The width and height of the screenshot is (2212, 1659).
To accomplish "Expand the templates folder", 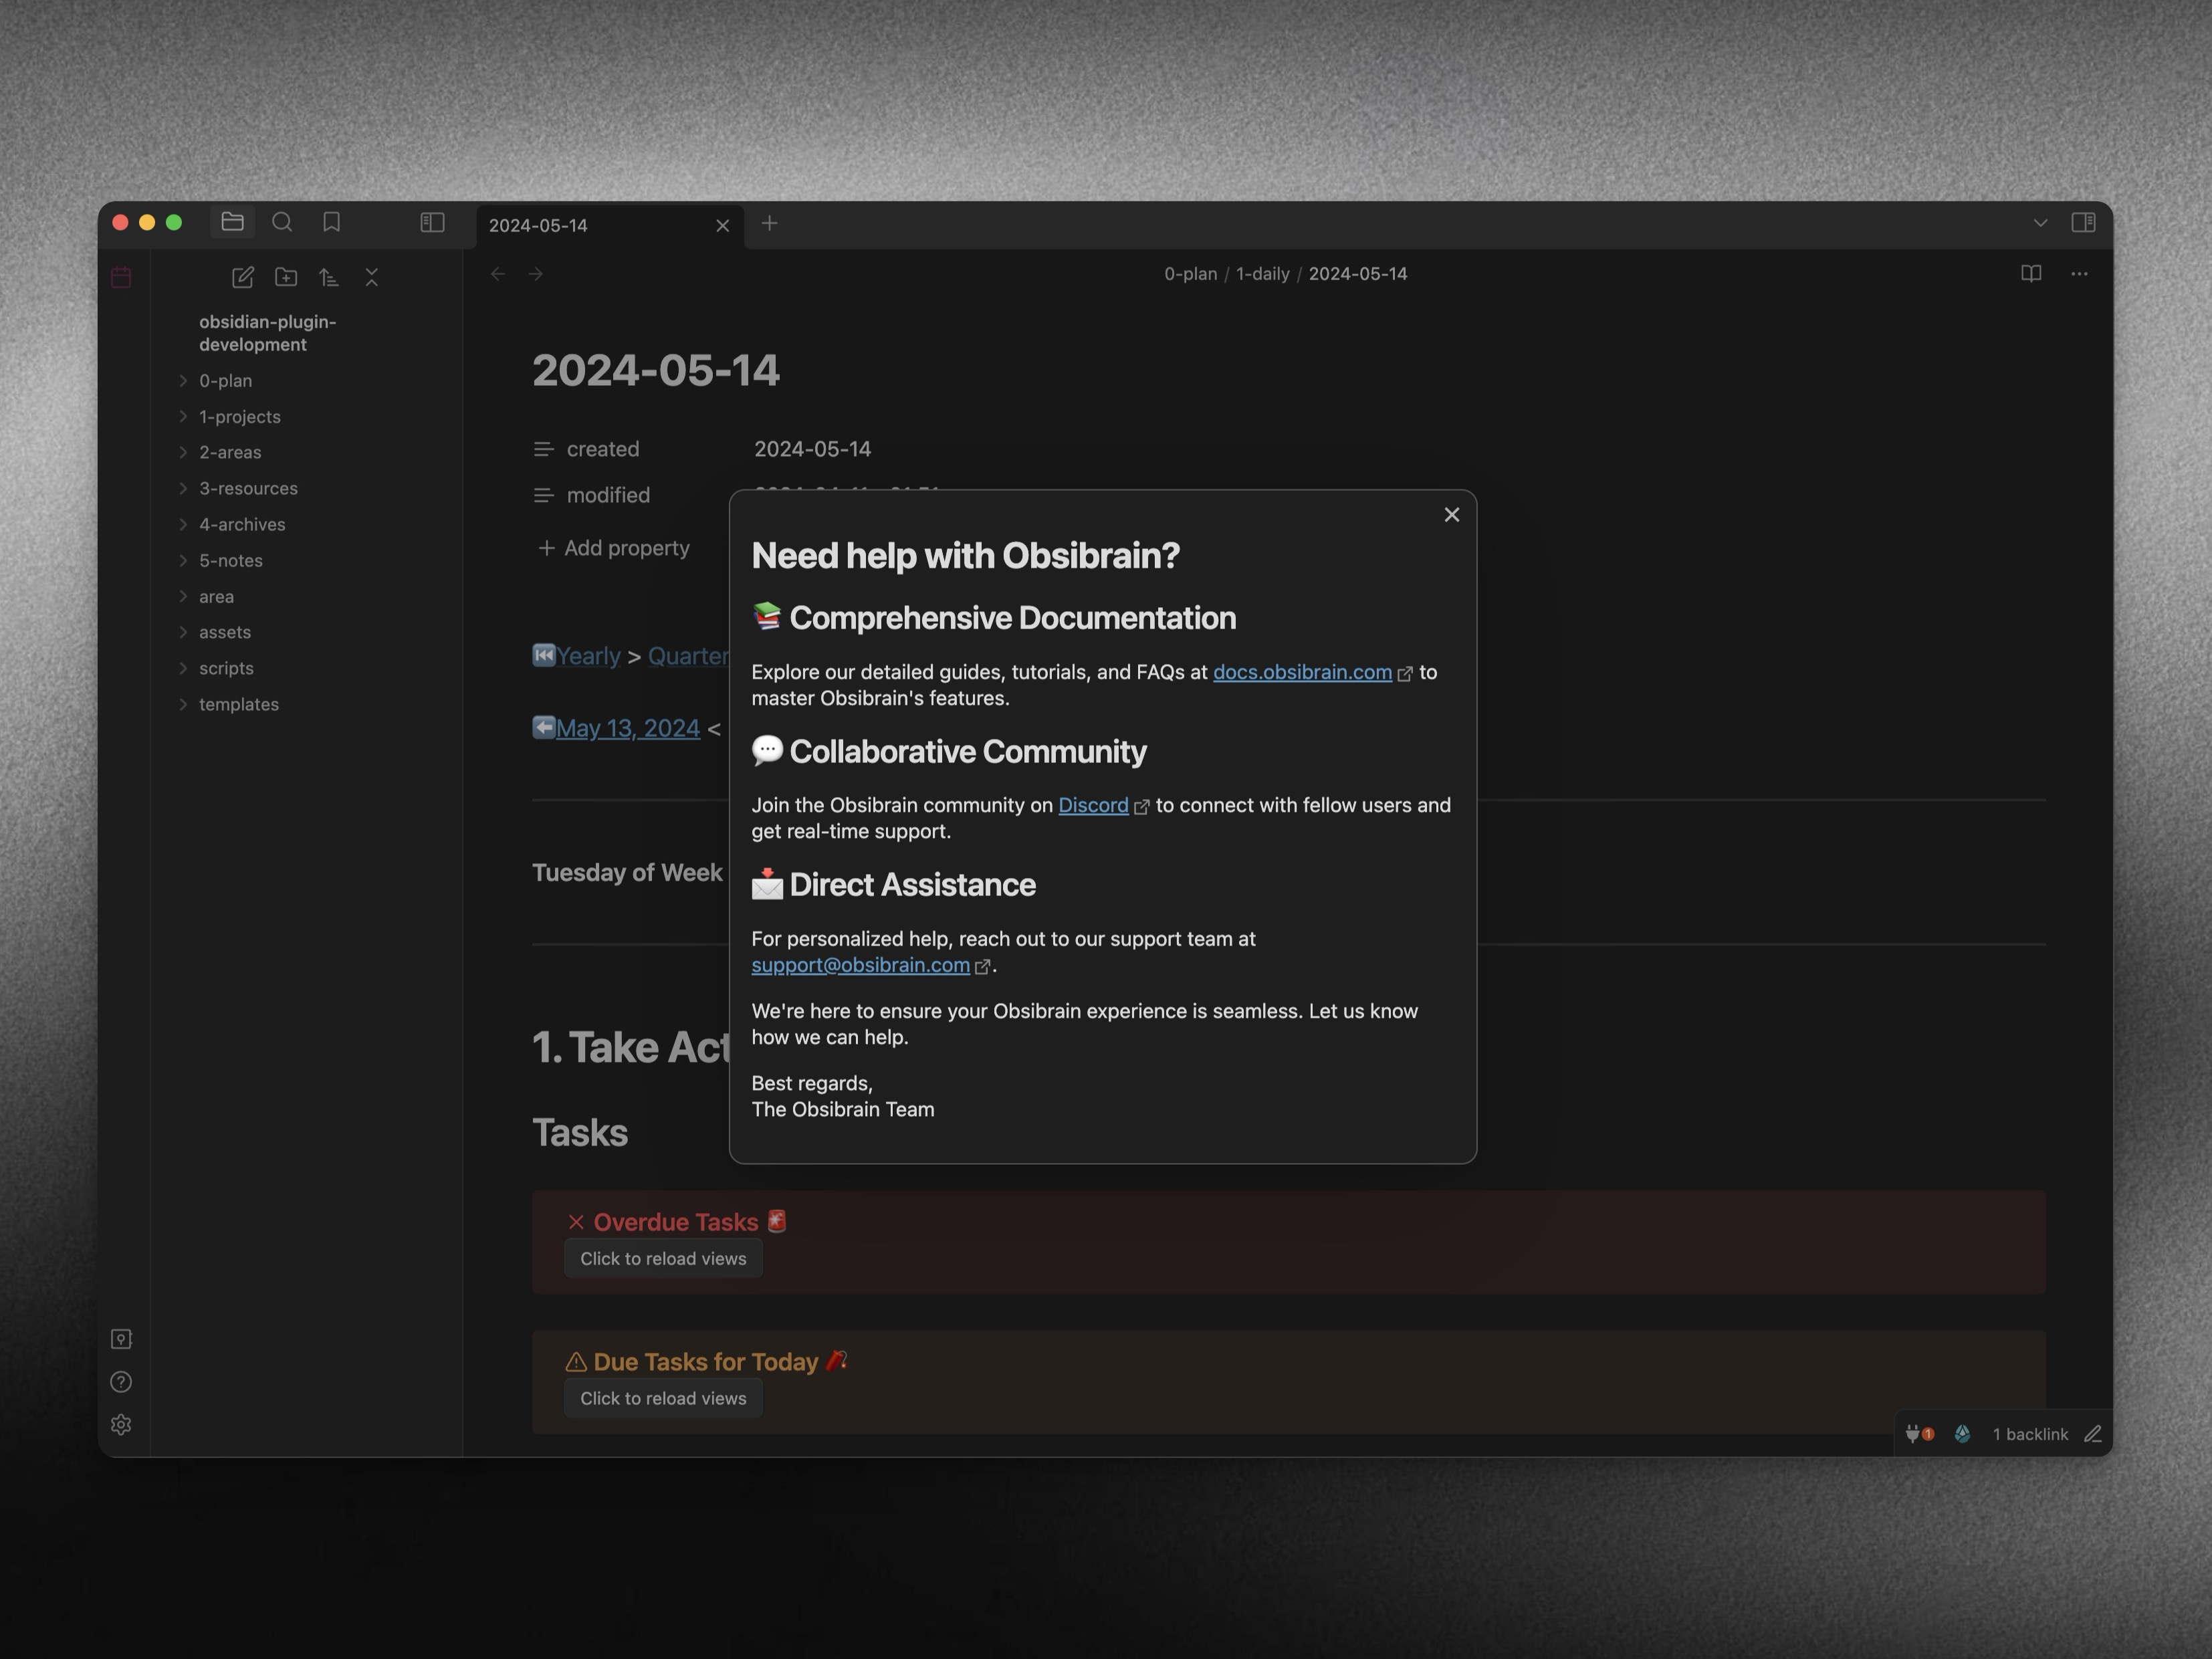I will tap(238, 705).
